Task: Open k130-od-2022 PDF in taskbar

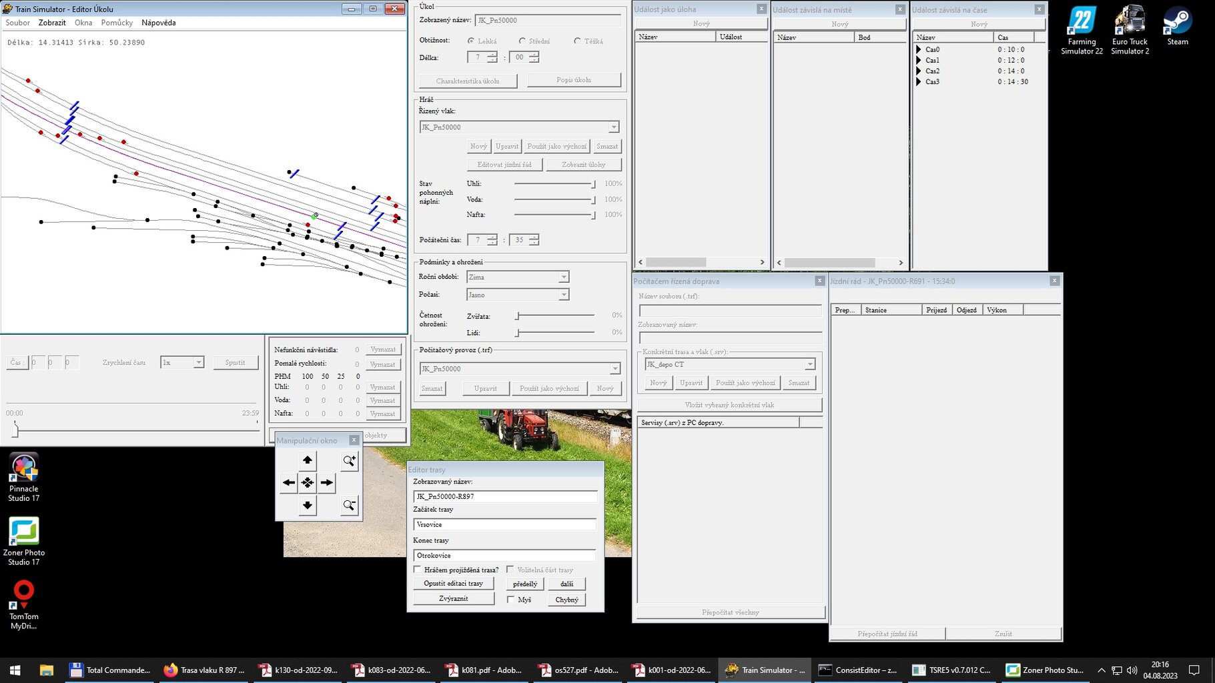Action: tap(298, 670)
